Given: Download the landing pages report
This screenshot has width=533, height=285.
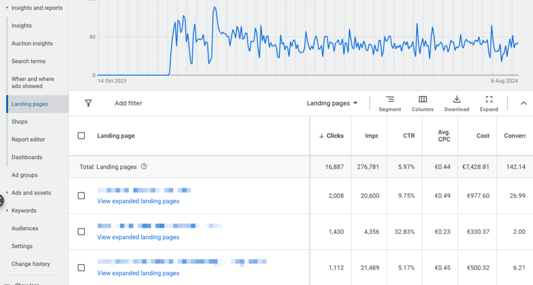Looking at the screenshot, I should [x=456, y=104].
